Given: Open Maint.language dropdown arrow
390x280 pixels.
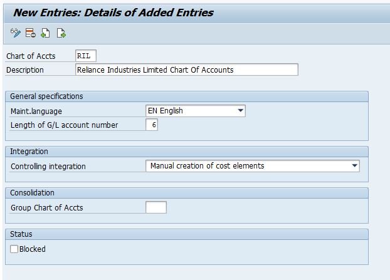Looking at the screenshot, I should tap(240, 110).
